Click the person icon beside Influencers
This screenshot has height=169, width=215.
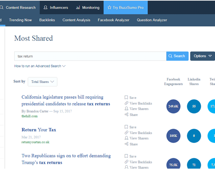46,7
